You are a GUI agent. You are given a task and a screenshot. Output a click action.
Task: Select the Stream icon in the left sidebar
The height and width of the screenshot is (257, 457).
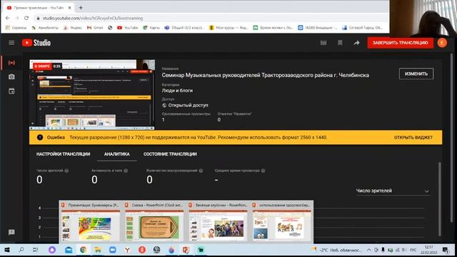[x=11, y=63]
